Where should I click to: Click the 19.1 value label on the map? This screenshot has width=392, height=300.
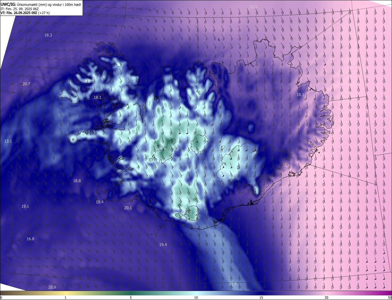[25, 206]
